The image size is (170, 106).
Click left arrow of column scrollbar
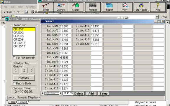(42, 93)
